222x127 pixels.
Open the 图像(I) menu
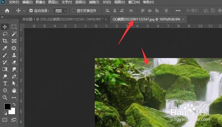(40, 2)
